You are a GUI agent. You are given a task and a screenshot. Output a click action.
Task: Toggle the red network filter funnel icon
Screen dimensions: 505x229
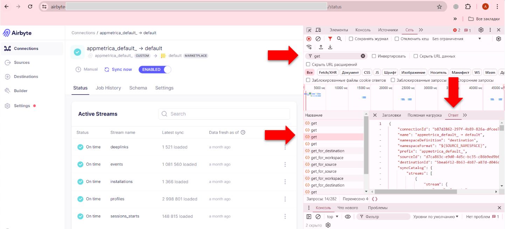point(330,39)
